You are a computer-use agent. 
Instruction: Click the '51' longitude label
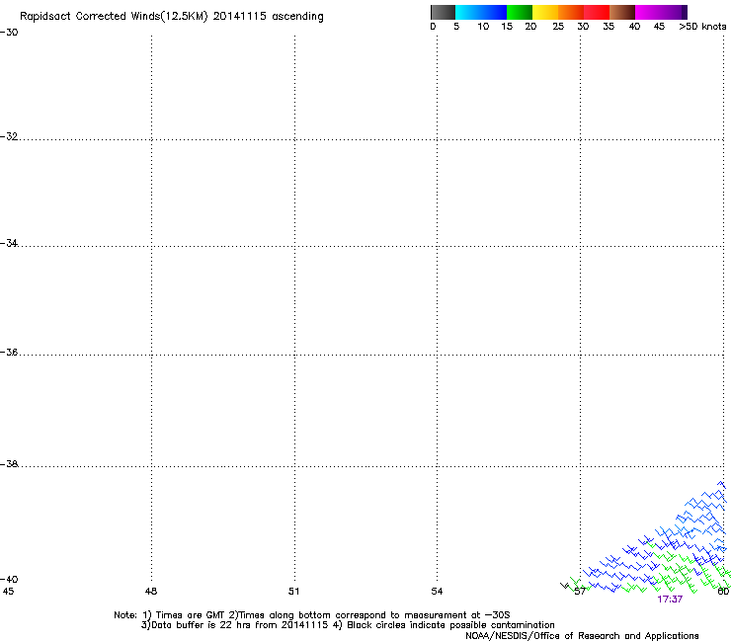(x=293, y=592)
